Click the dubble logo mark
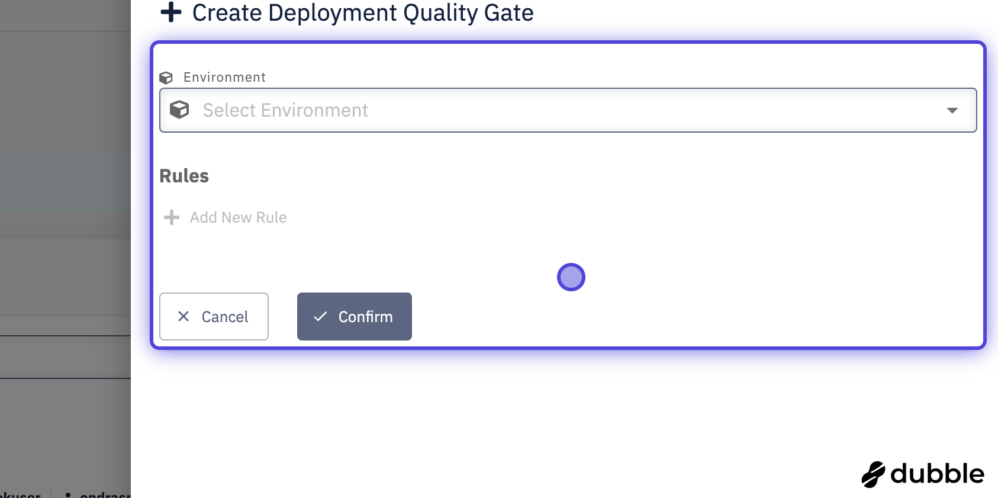This screenshot has height=498, width=998. (x=873, y=474)
